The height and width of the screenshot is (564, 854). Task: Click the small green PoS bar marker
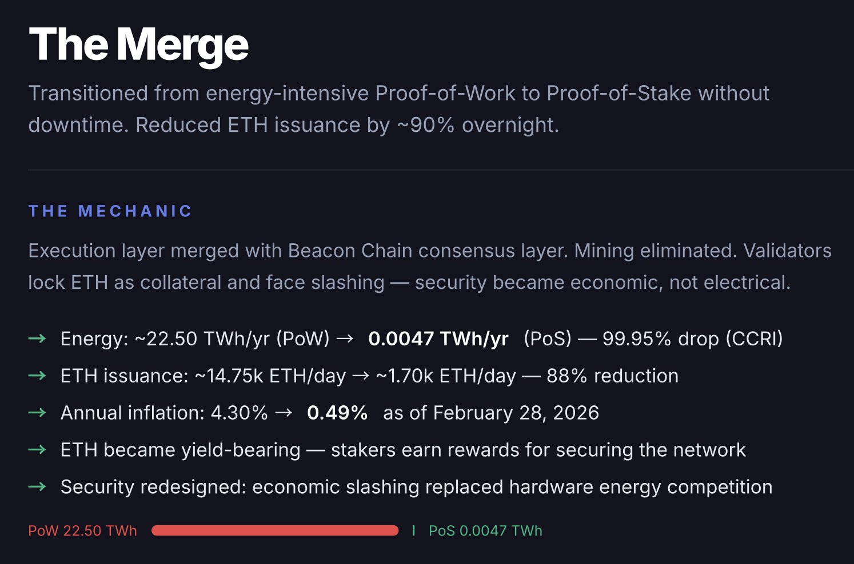pos(413,531)
